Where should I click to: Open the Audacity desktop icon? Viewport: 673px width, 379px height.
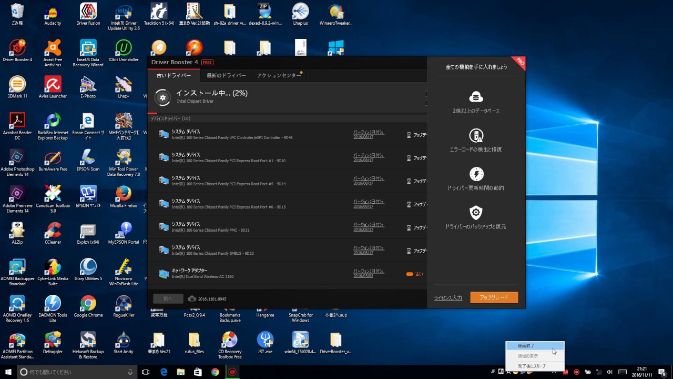[x=53, y=15]
